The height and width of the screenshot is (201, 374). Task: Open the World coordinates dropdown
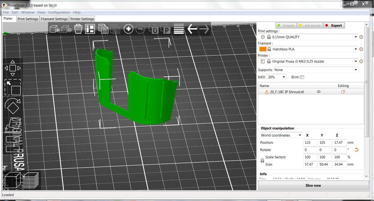click(x=281, y=135)
